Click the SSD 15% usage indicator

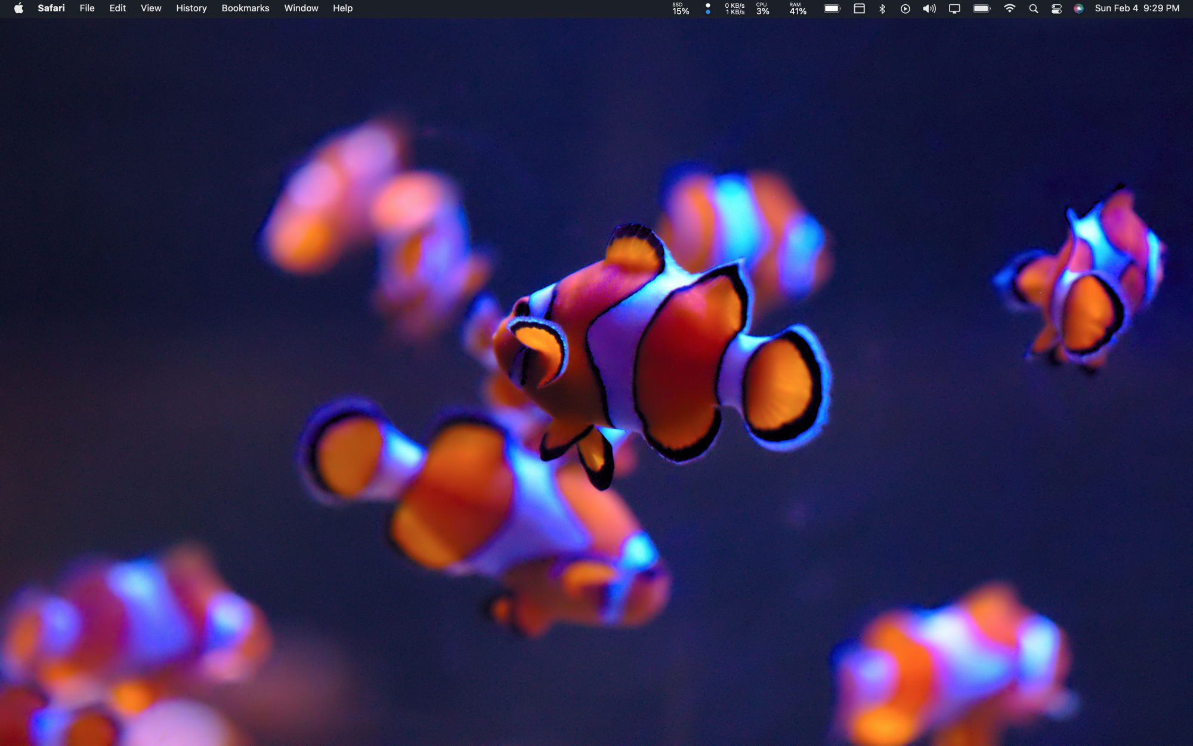click(680, 8)
